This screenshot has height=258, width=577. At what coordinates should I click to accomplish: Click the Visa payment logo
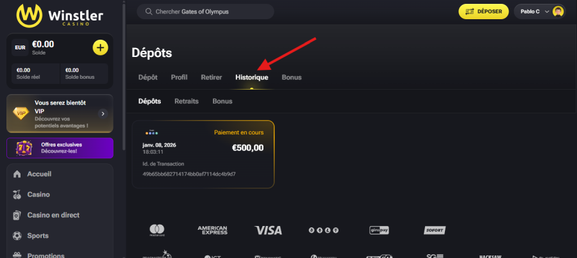[268, 230]
